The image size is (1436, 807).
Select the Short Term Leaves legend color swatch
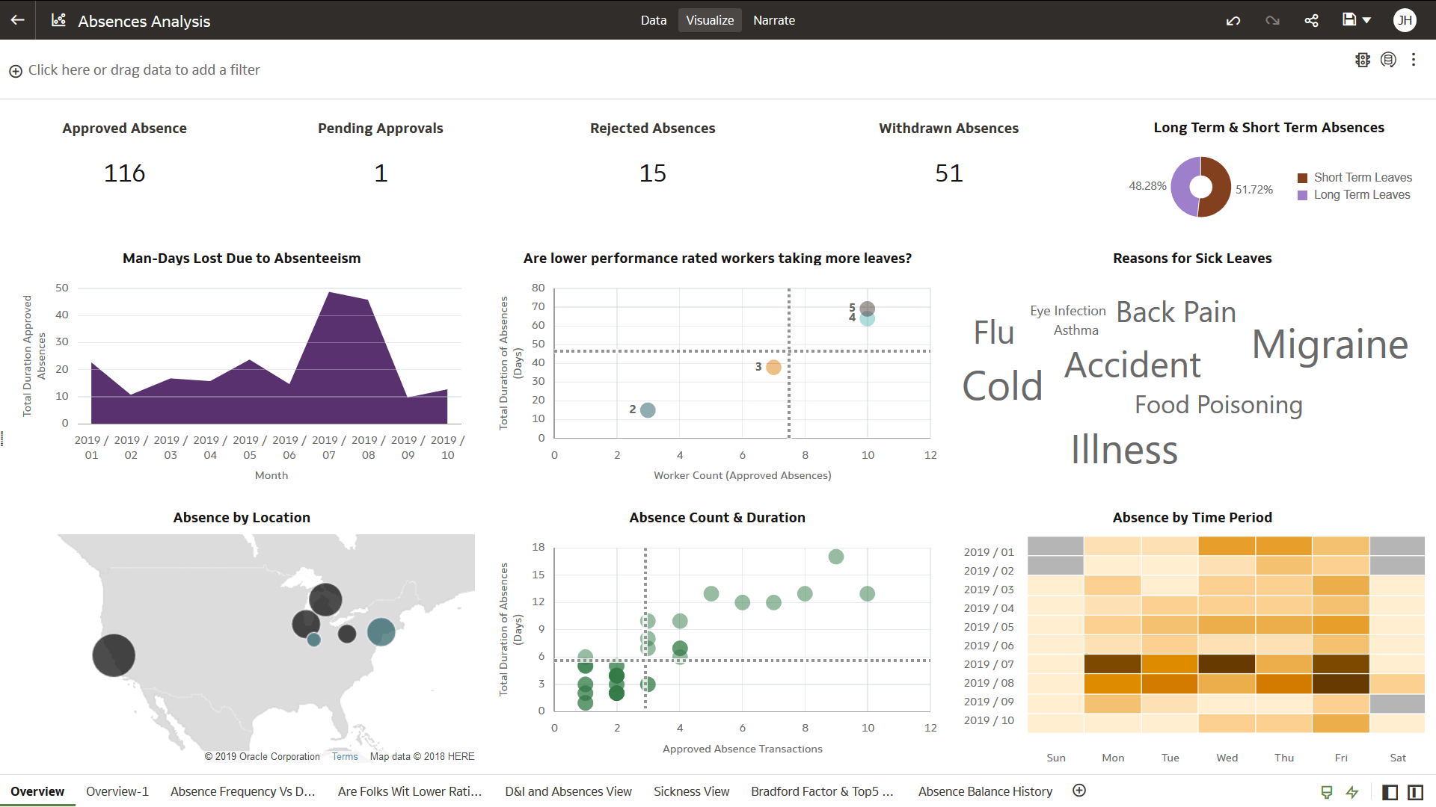tap(1304, 177)
